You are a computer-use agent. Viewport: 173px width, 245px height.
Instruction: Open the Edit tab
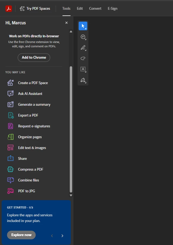click(80, 8)
